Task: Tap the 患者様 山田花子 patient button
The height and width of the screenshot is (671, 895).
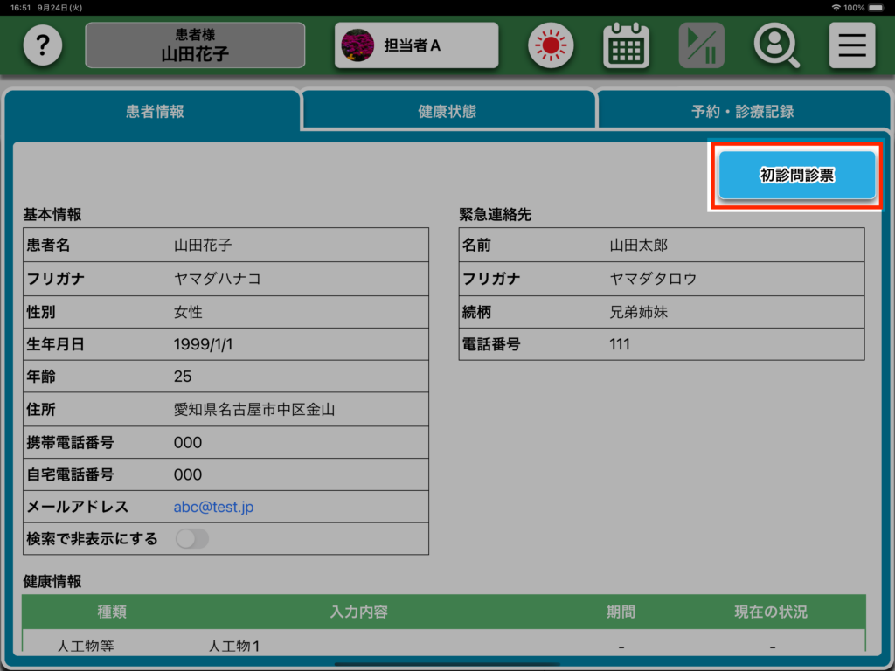Action: click(195, 45)
